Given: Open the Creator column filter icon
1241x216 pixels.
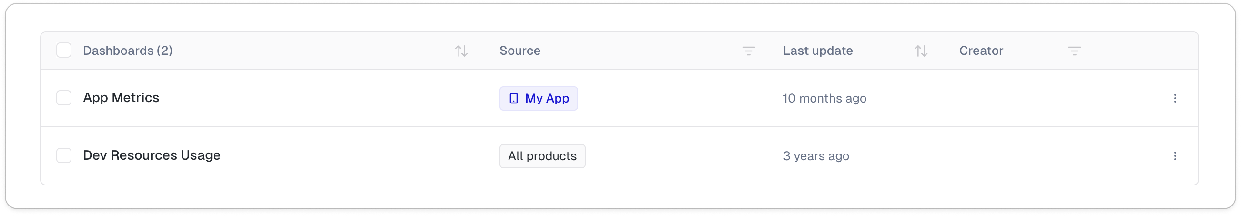Looking at the screenshot, I should 1074,51.
